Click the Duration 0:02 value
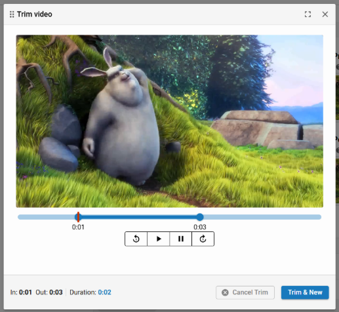 point(104,292)
